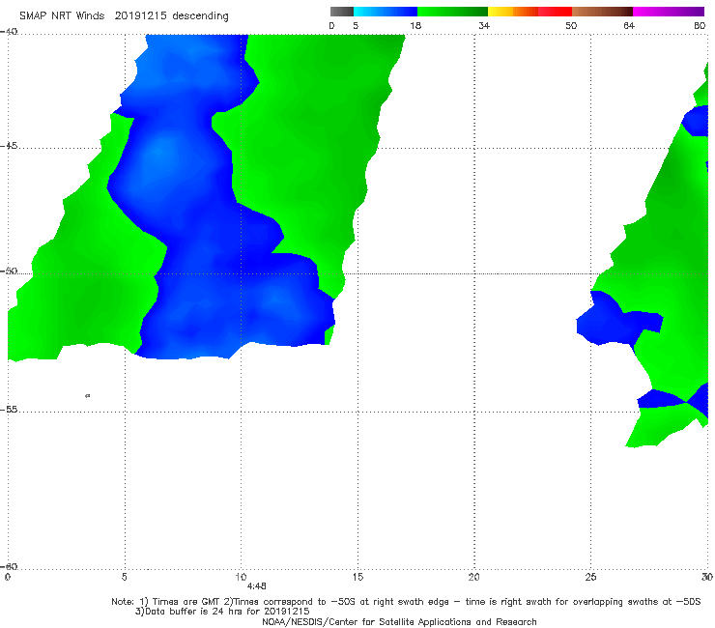Click the longitude axis label "10"
Viewport: 715px width, 628px height.
241,577
